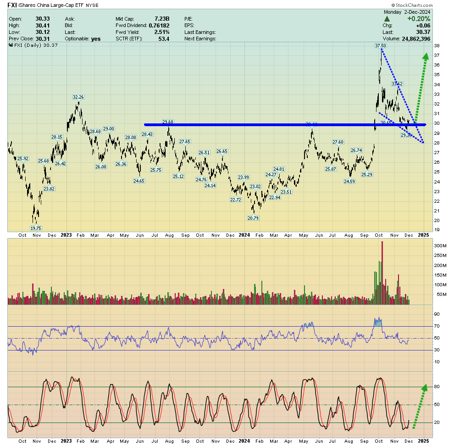This screenshot has width=454, height=445.
Task: Click the 2024 label on price chart axis
Action: pyautogui.click(x=244, y=235)
